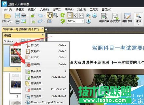Select page 2 thumbnail
Screen dimensions: 144x105
tap(16, 83)
